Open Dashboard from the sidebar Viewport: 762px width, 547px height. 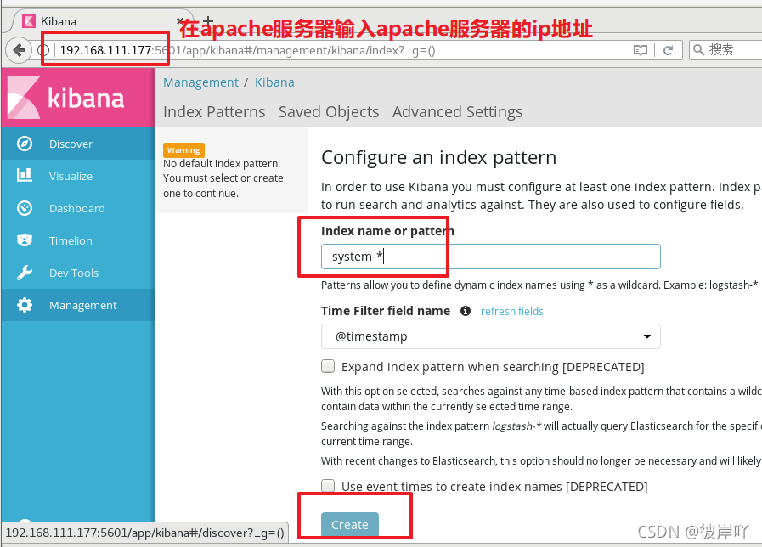78,208
